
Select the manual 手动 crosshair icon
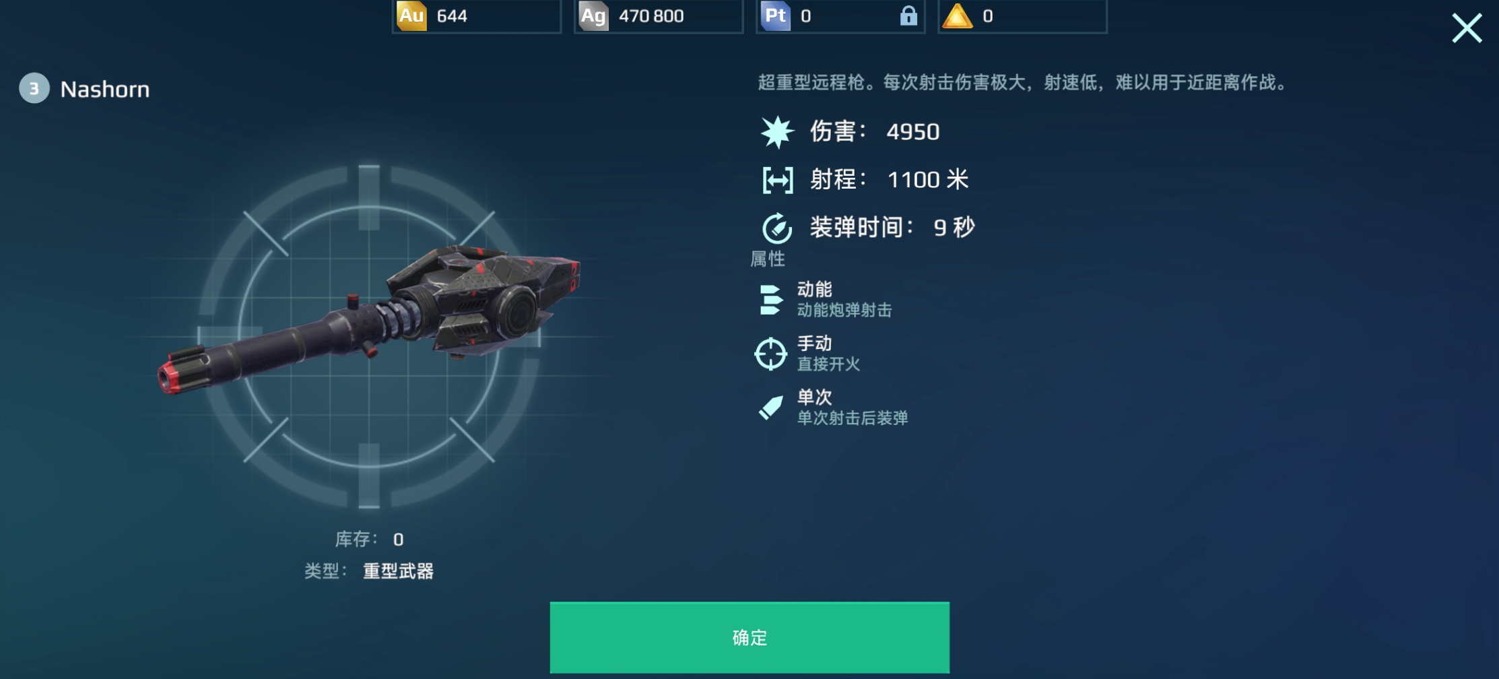[x=770, y=354]
